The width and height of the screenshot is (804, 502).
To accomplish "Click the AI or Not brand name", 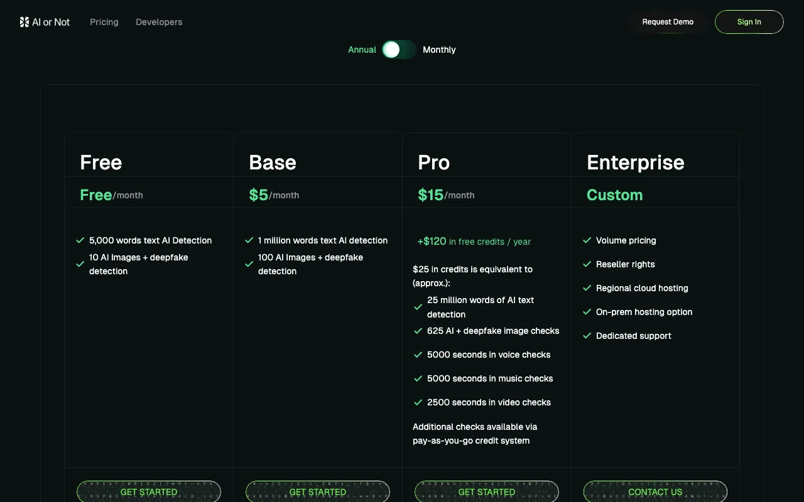I will (51, 22).
